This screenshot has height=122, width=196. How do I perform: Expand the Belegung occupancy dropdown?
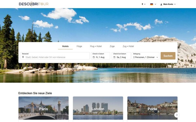146,56
